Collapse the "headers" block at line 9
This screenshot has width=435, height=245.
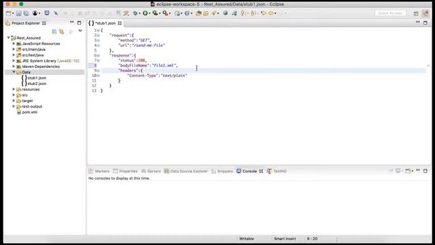(98, 71)
